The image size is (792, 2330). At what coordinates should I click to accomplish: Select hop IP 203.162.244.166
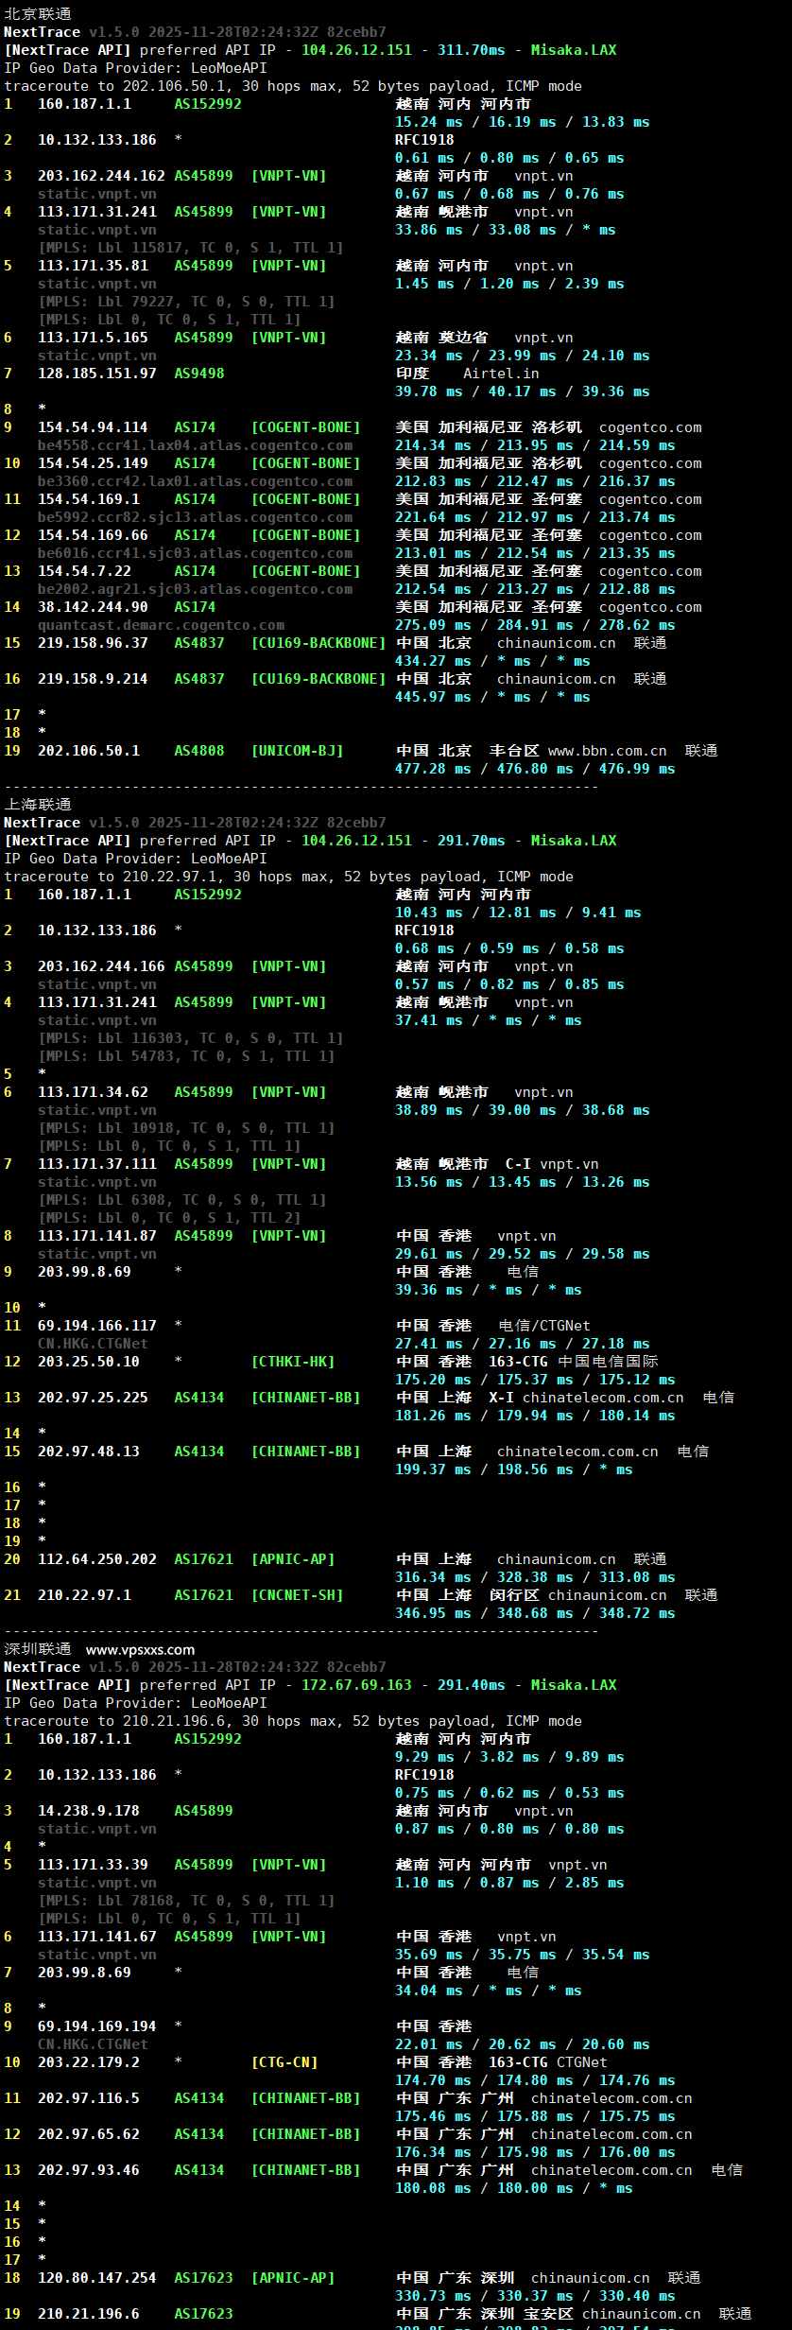pyautogui.click(x=101, y=966)
